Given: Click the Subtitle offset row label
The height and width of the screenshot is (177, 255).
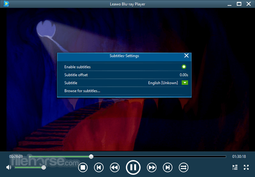Looking at the screenshot, I should (x=76, y=75).
